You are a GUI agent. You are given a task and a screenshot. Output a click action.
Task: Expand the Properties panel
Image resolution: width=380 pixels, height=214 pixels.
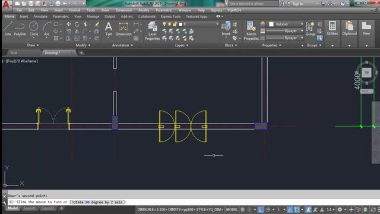[272, 45]
